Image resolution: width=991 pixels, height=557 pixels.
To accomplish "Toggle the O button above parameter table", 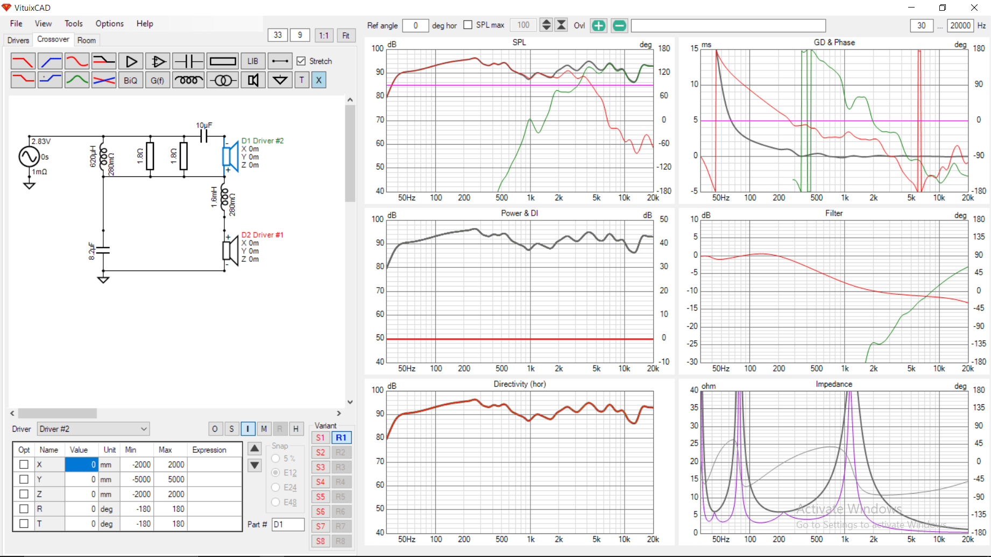I will (x=215, y=429).
